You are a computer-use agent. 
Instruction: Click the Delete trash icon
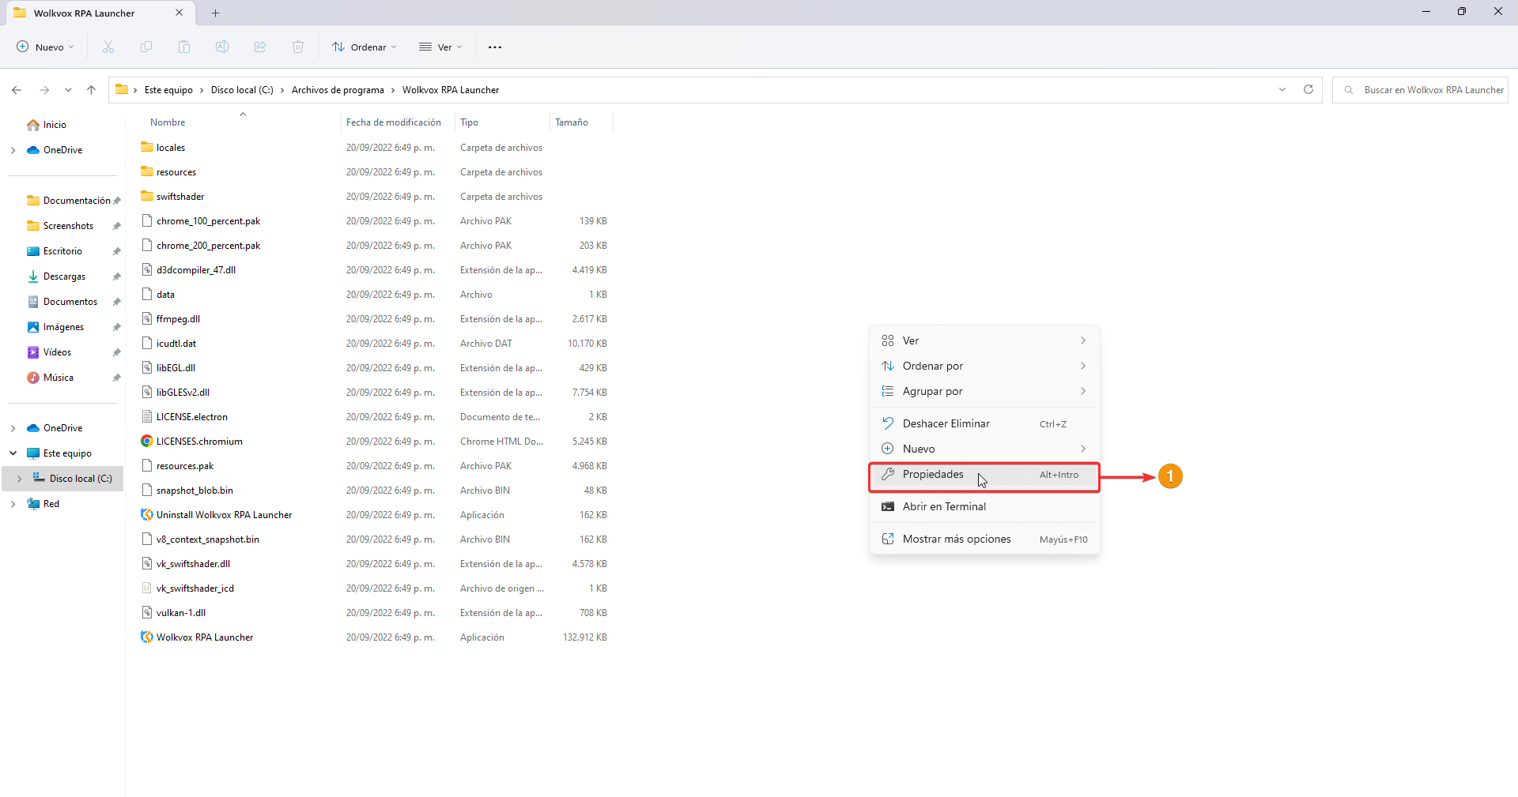[x=298, y=47]
